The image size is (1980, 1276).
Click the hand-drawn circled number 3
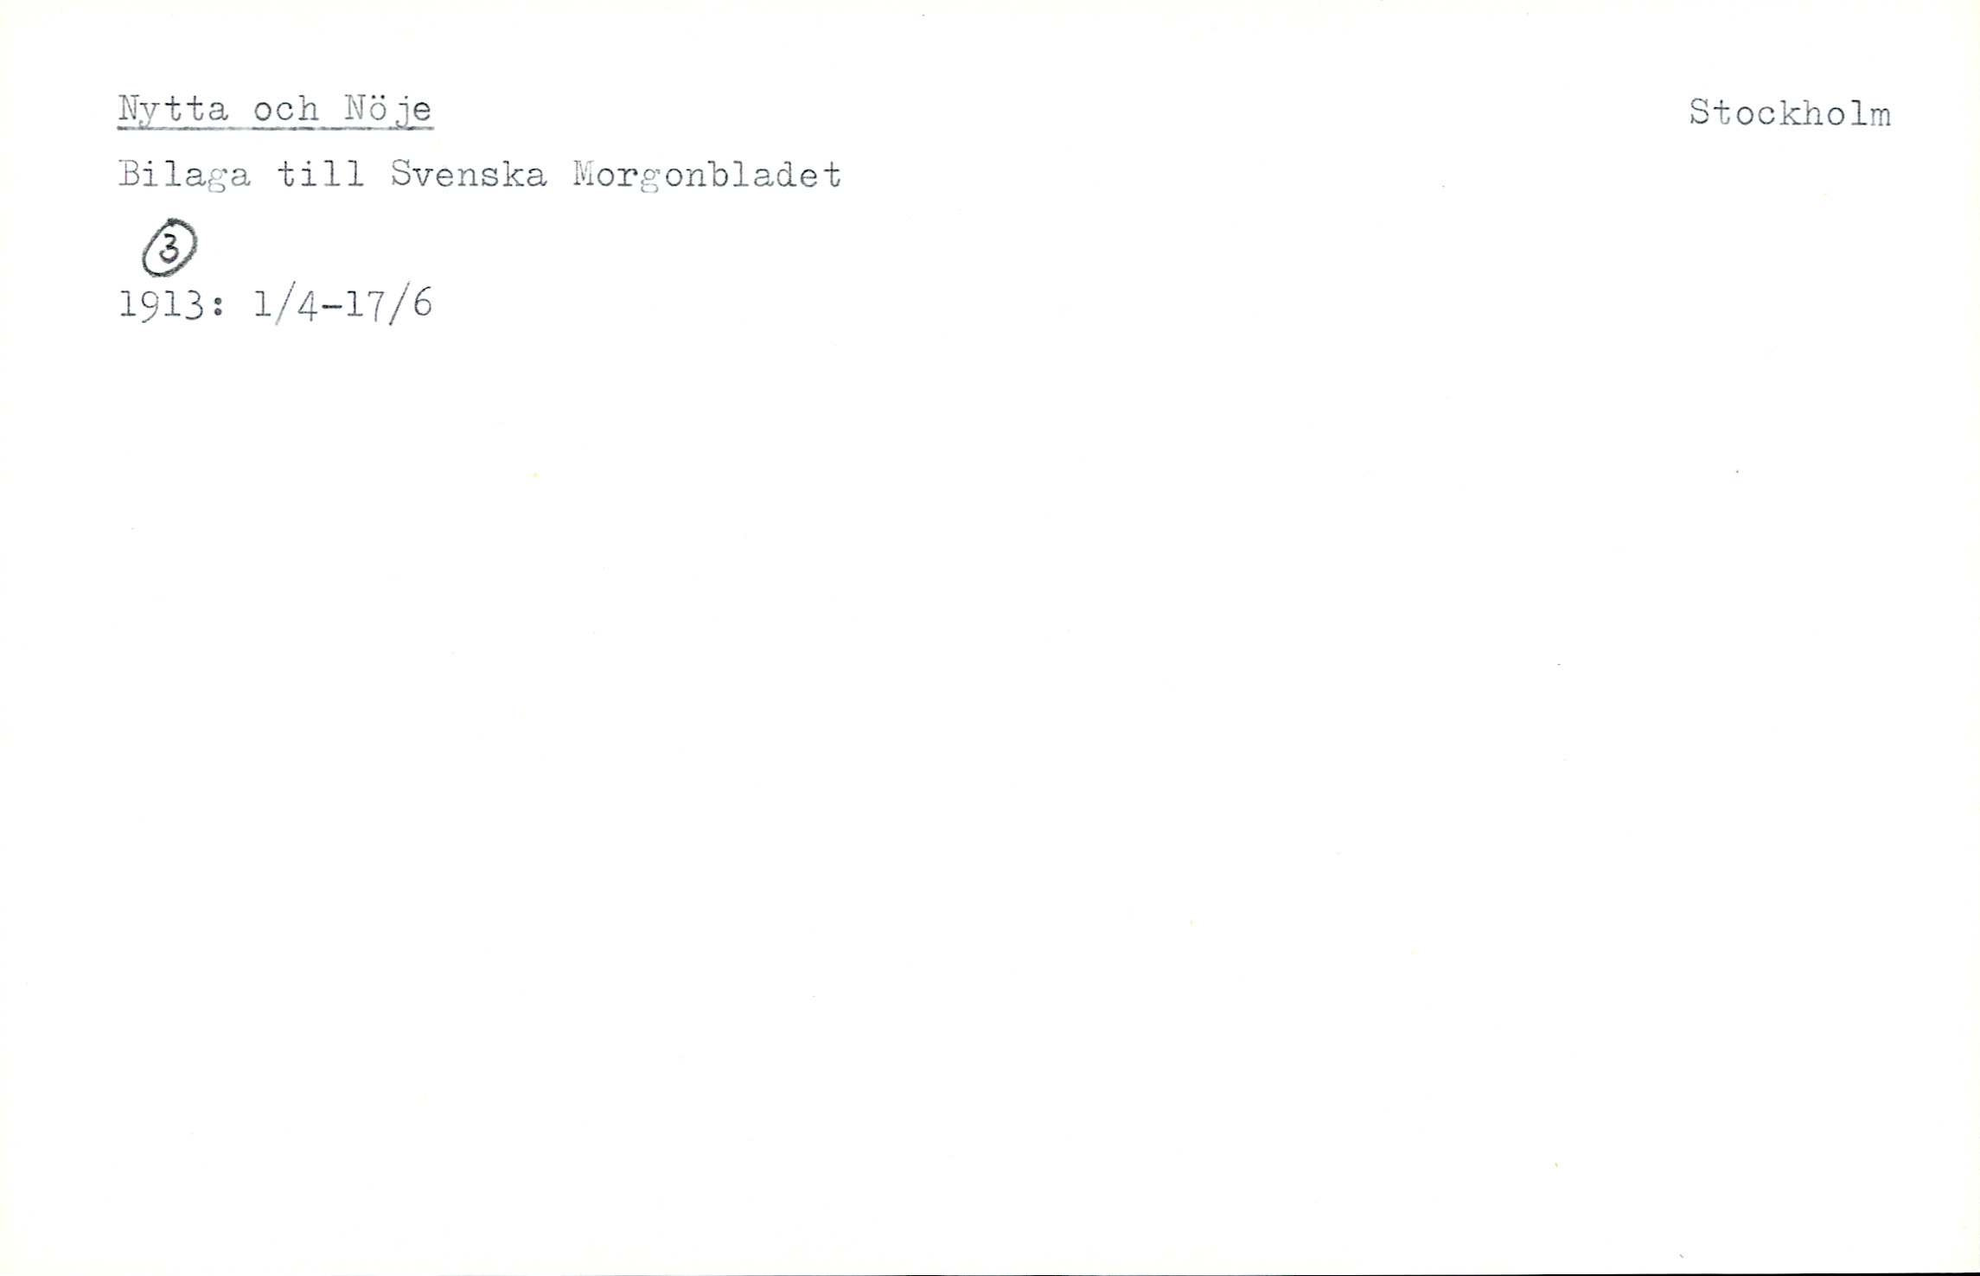click(169, 247)
